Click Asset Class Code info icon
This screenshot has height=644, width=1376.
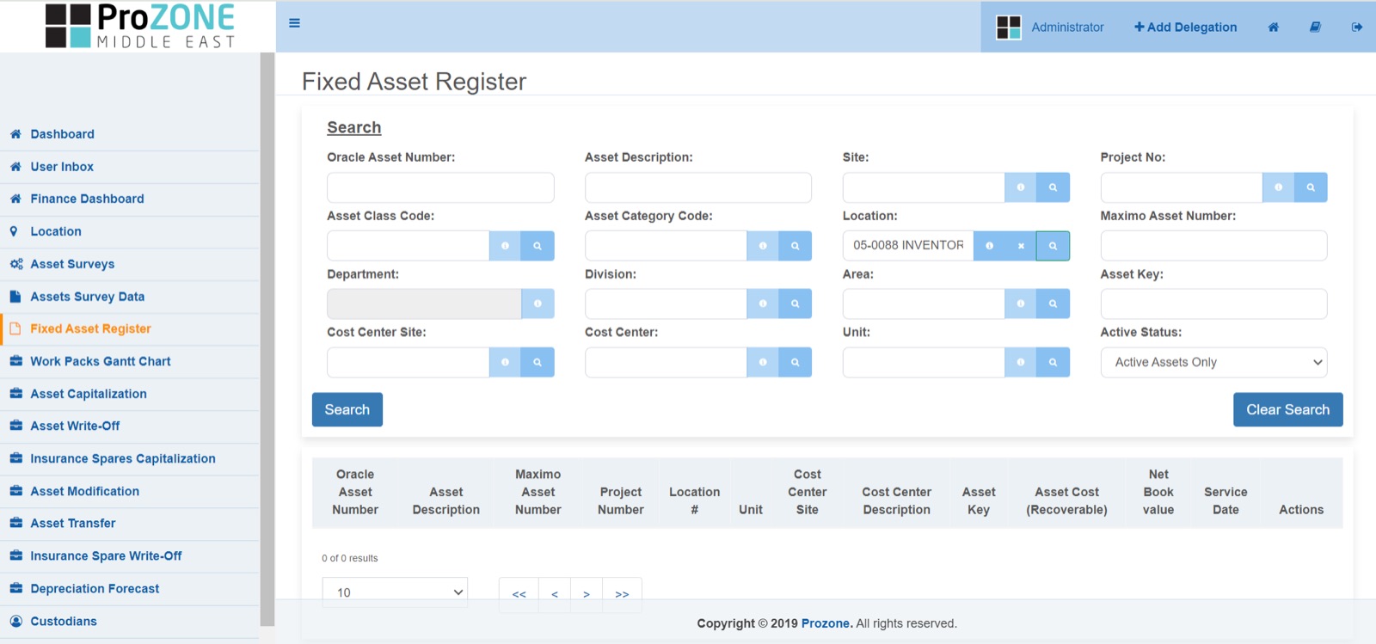pos(506,246)
